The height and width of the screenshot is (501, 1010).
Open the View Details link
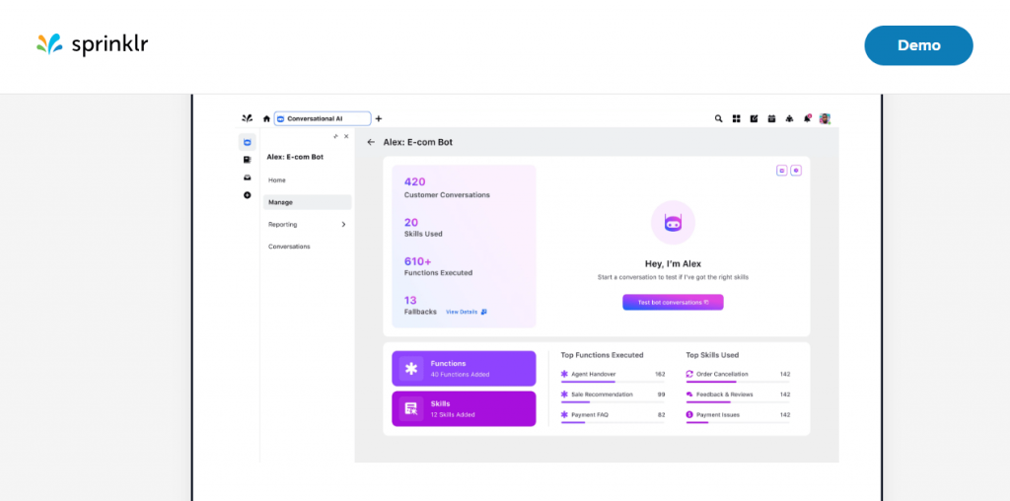[467, 312]
